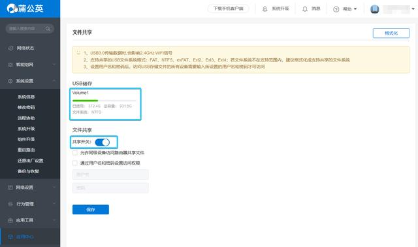Click the 网络状态 sidebar icon
The height and width of the screenshot is (247, 418).
click(10, 48)
